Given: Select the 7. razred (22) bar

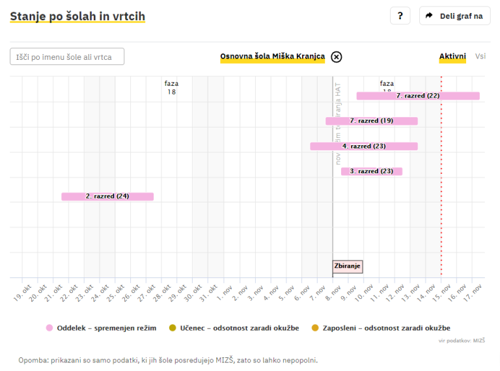Looking at the screenshot, I should point(417,96).
